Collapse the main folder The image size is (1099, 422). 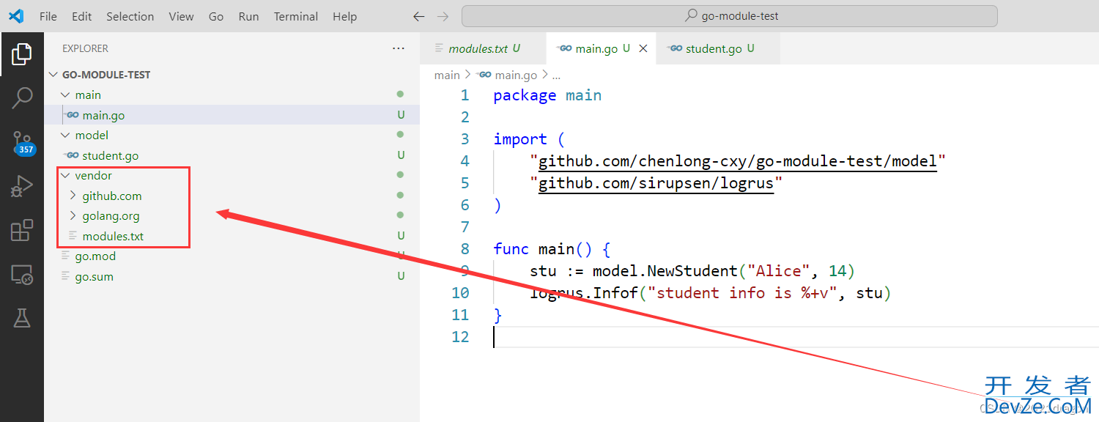point(65,95)
